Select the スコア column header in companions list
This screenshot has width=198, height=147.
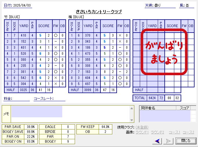[184, 108]
